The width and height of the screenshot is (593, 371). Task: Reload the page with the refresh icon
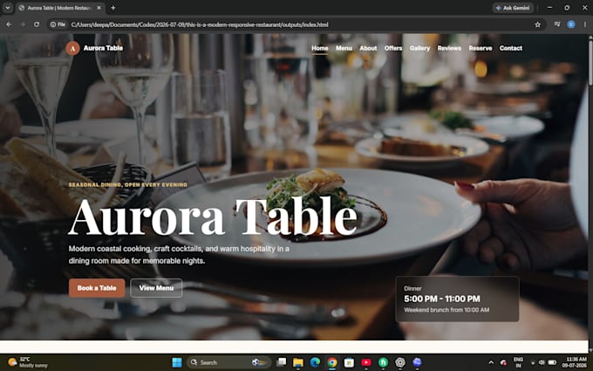coord(37,24)
